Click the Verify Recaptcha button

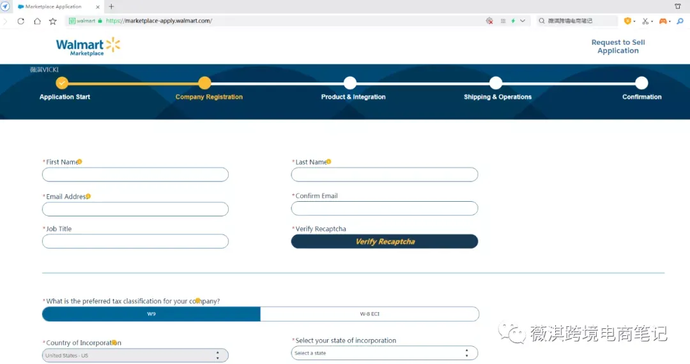click(384, 241)
